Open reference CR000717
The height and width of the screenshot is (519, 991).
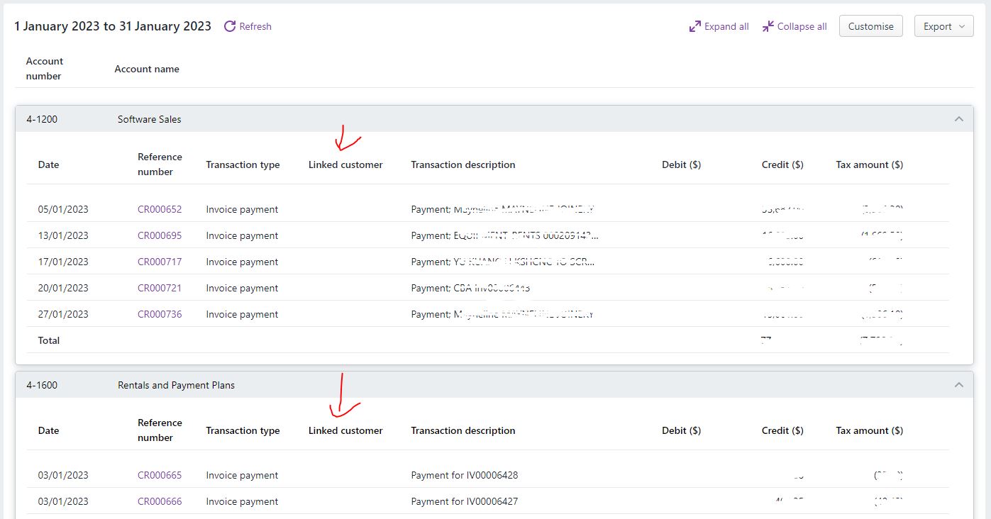tap(160, 262)
